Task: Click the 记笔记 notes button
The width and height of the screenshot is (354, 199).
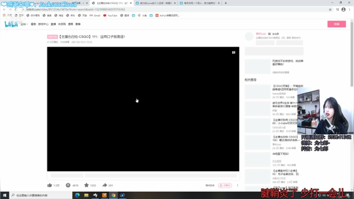Action: pos(225,185)
